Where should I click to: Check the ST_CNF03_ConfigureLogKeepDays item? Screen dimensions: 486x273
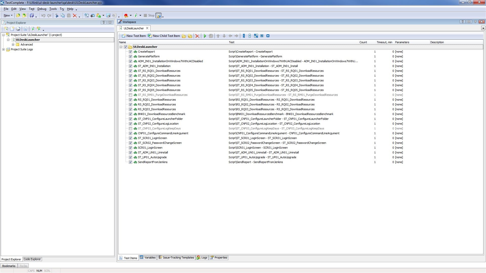131,128
